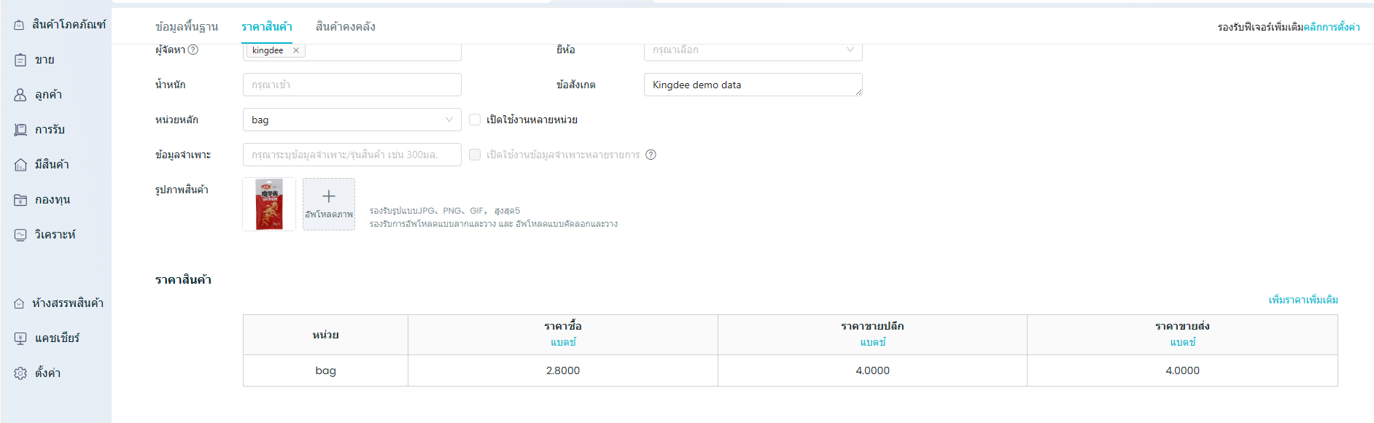Click the เพิ่มราคาเพิ่มเติม link

click(x=1303, y=300)
